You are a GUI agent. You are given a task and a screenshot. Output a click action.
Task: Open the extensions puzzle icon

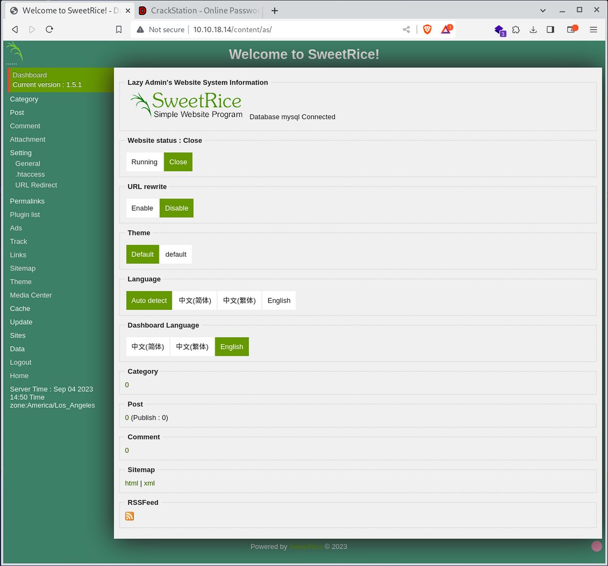tap(516, 30)
